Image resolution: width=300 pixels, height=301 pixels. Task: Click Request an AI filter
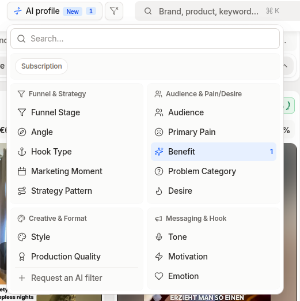(77, 278)
